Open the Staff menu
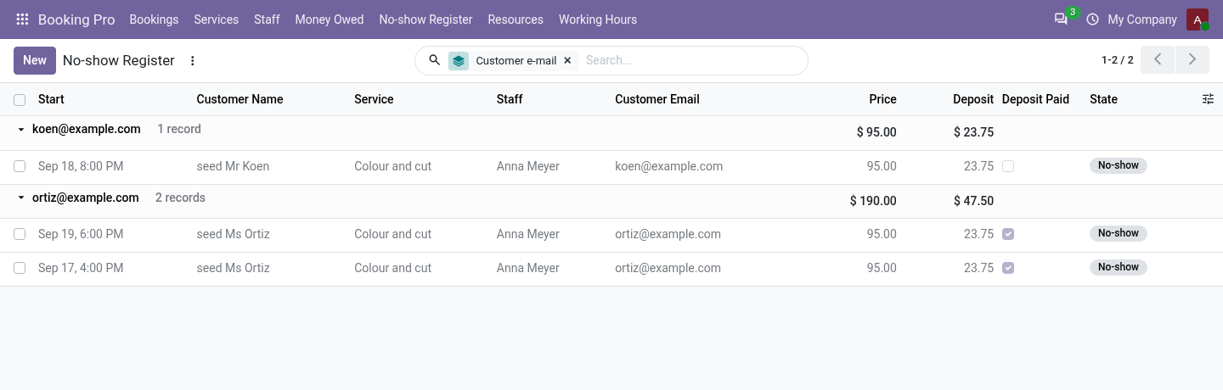 [267, 19]
